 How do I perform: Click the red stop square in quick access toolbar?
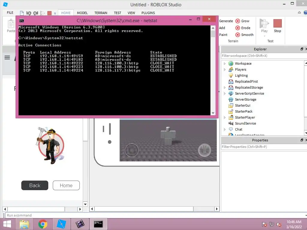[49, 13]
